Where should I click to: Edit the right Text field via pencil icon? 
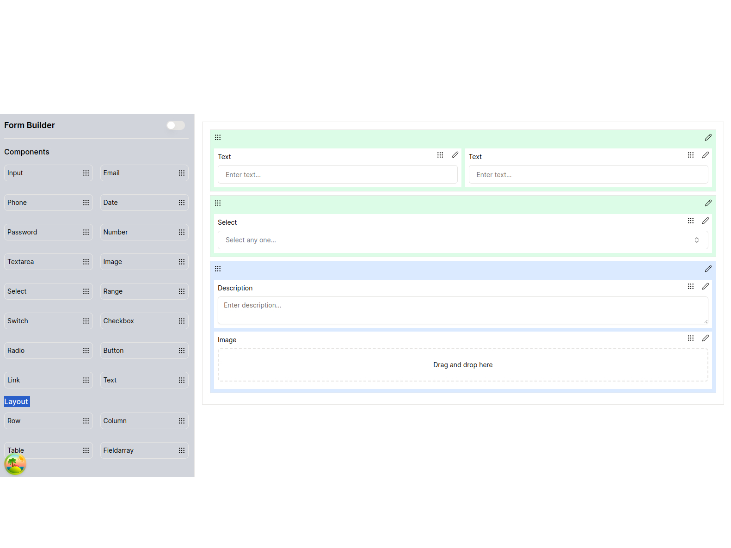coord(706,155)
